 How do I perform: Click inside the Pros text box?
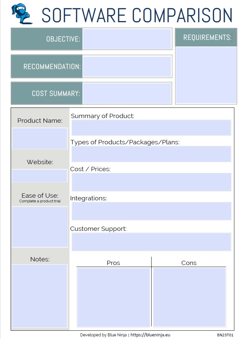click(113, 297)
